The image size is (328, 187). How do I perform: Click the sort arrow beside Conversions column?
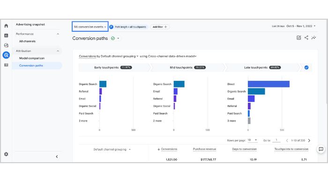(158, 149)
